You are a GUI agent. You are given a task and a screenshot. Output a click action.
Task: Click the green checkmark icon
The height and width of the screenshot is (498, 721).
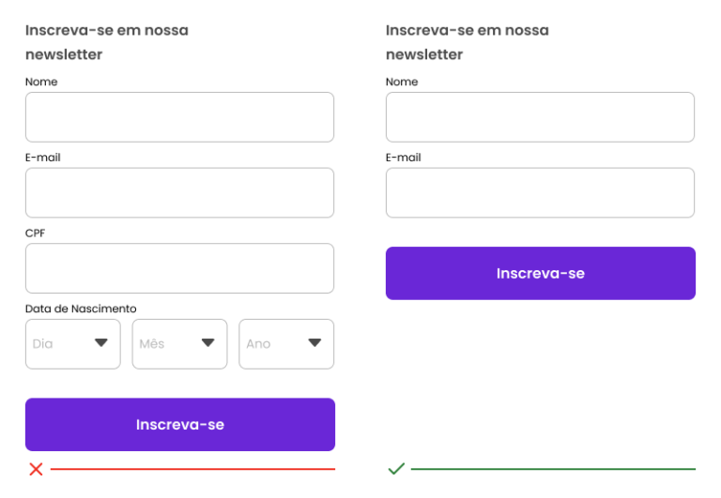pos(396,468)
